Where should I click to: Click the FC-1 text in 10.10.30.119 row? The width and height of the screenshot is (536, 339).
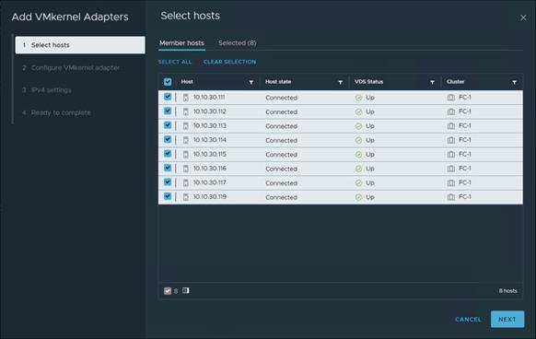click(x=465, y=197)
